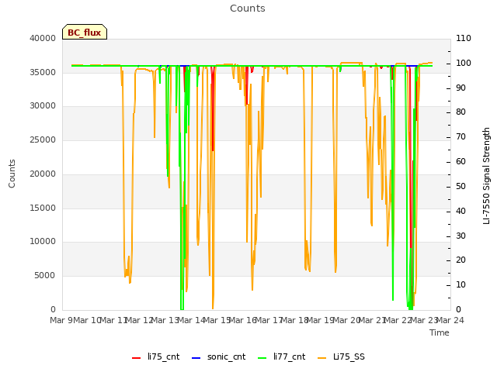
Task: Click the 25000 left axis tick
Action: pos(43,139)
